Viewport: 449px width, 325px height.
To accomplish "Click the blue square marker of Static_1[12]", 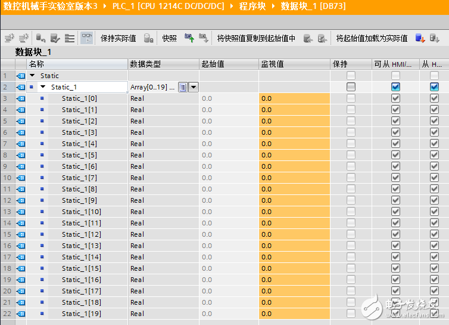I will (x=42, y=234).
